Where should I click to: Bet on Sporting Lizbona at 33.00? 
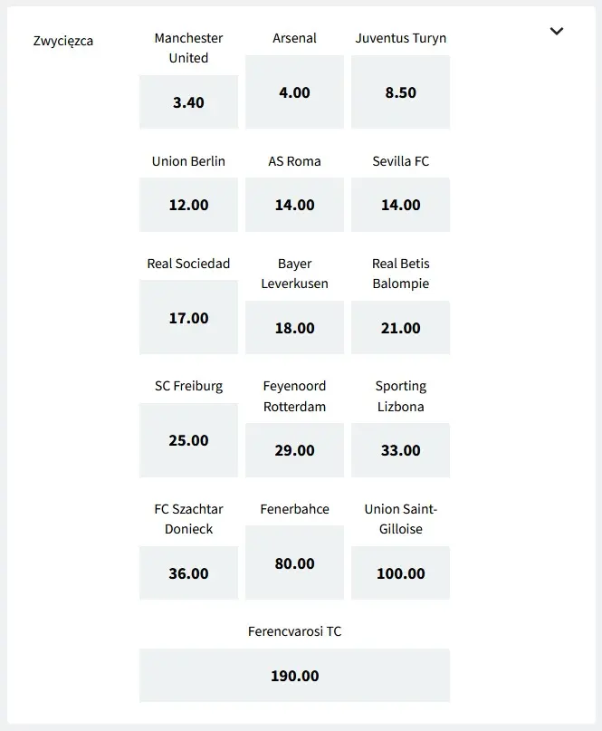400,450
